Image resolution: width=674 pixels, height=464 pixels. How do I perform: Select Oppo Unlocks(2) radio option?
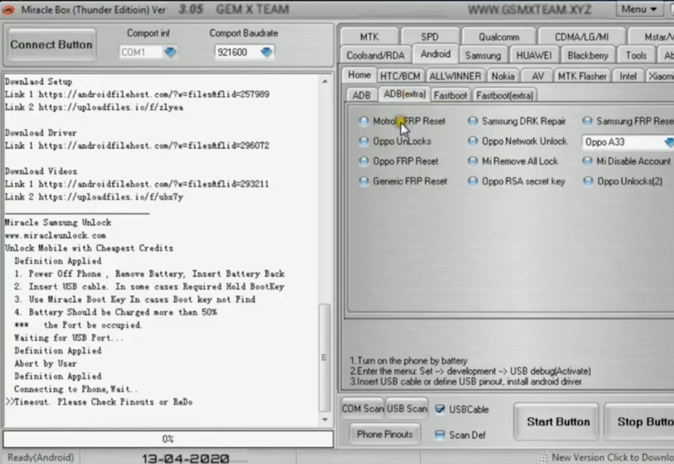click(x=587, y=182)
